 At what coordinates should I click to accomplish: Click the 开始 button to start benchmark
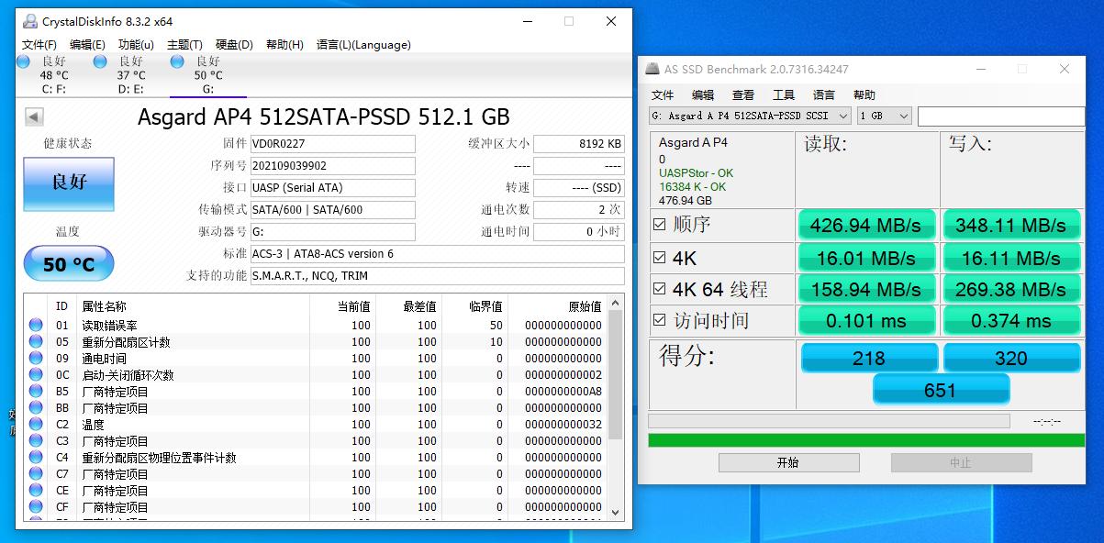(787, 462)
